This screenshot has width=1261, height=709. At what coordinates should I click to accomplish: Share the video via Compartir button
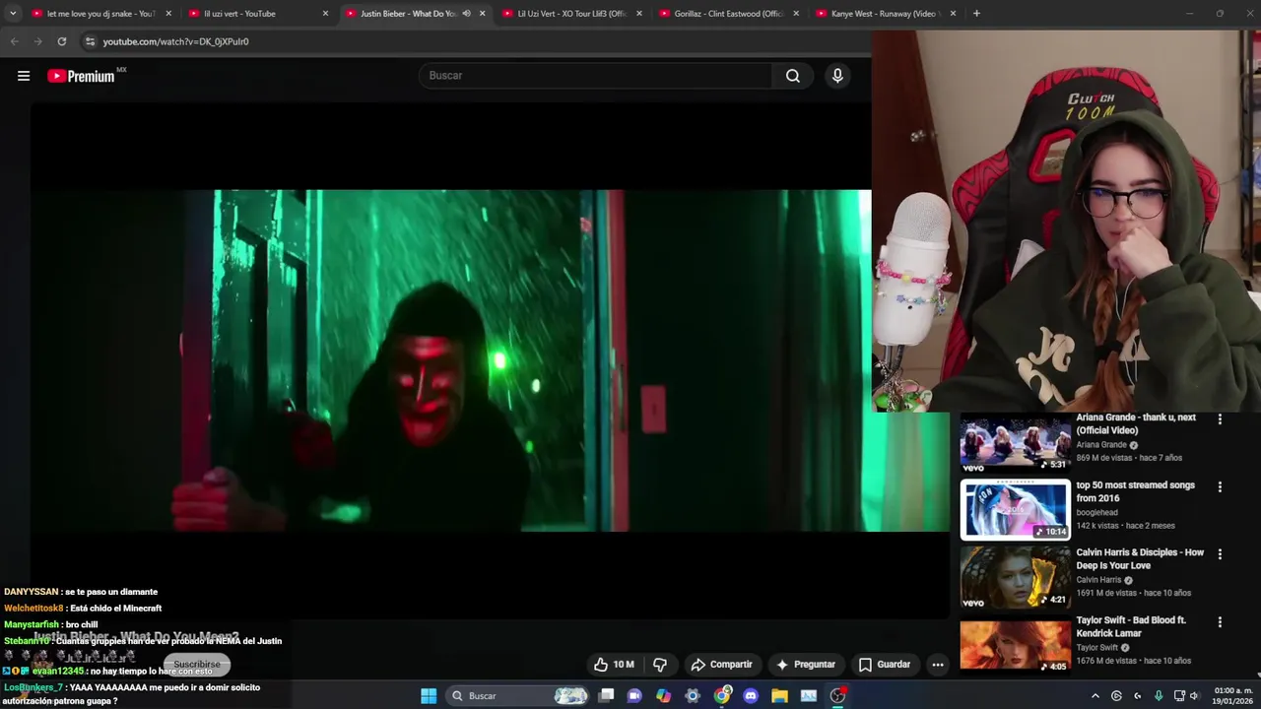pyautogui.click(x=721, y=665)
